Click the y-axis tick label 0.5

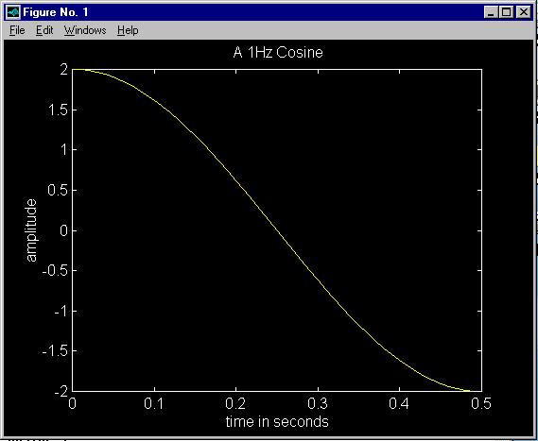coord(58,190)
